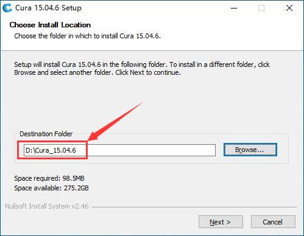Cancel the Cura installation
The width and height of the screenshot is (304, 236).
click(x=273, y=222)
